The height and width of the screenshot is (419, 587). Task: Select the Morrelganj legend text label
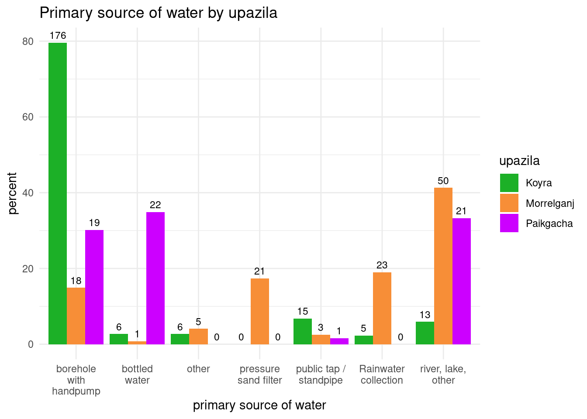pyautogui.click(x=549, y=203)
